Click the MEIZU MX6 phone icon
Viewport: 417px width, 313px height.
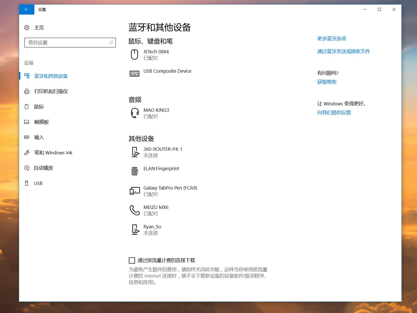tap(135, 210)
